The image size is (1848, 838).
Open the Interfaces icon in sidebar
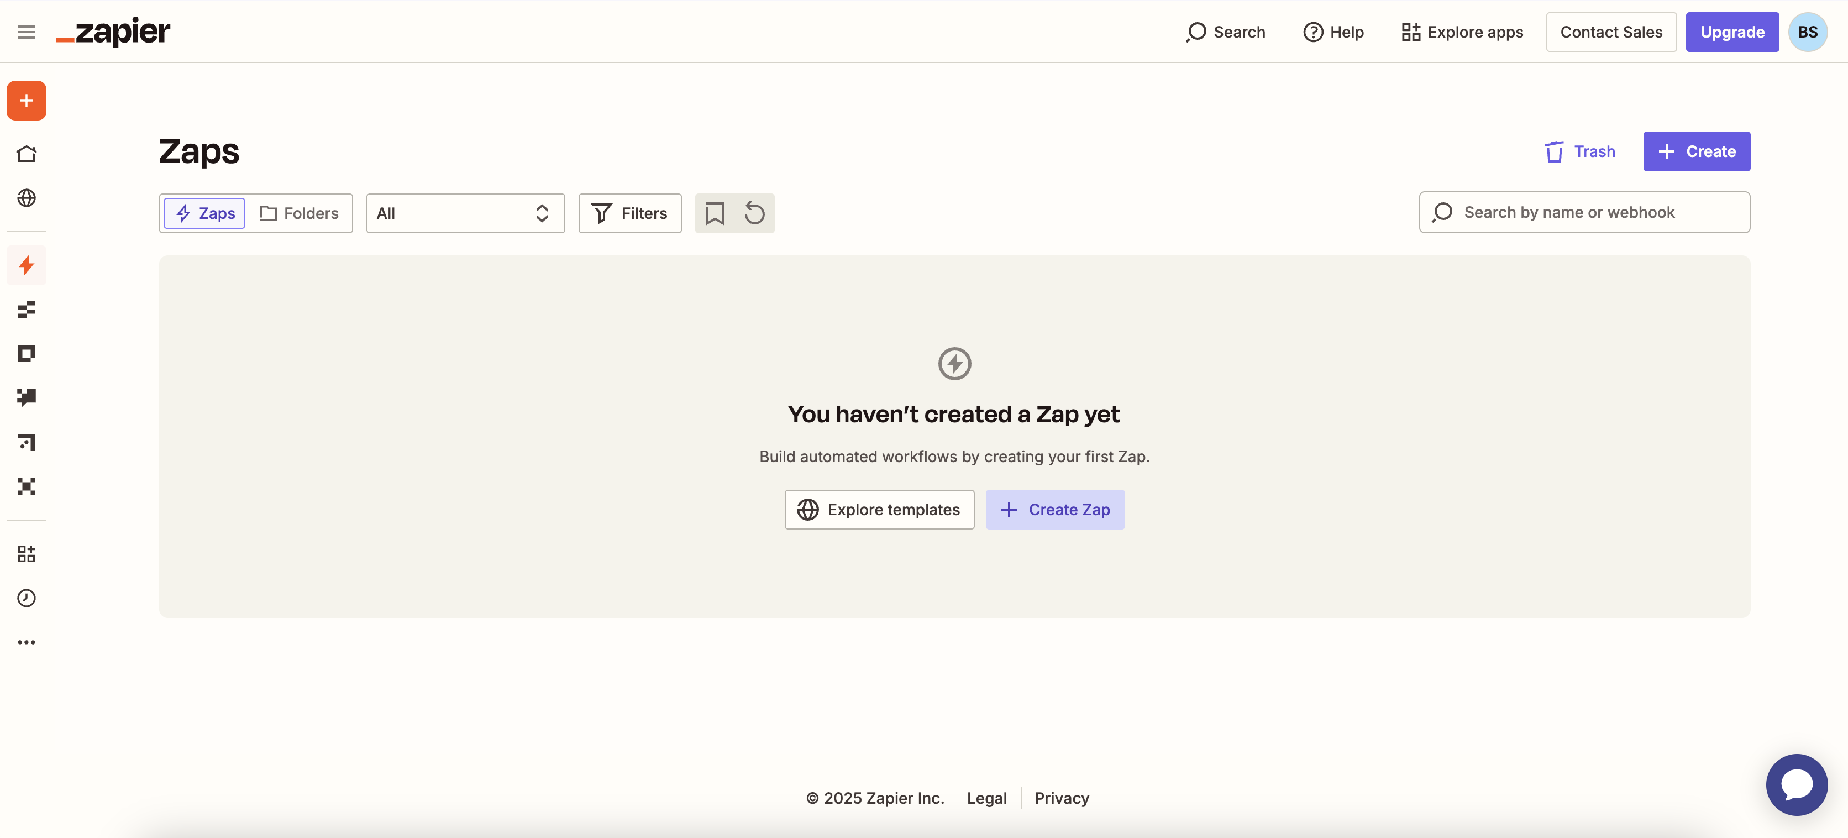[27, 354]
